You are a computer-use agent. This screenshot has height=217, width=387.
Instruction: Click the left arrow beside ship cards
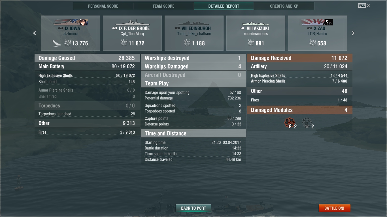35,33
